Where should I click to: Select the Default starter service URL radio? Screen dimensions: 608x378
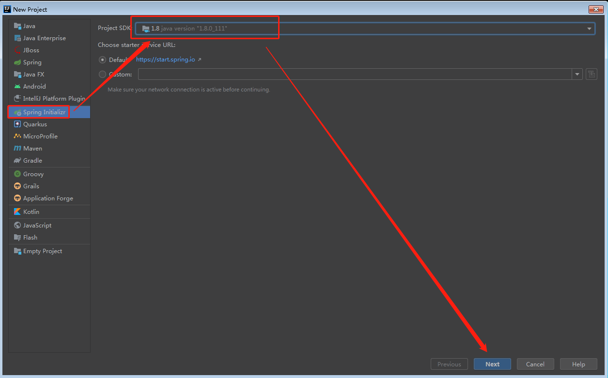coord(102,60)
